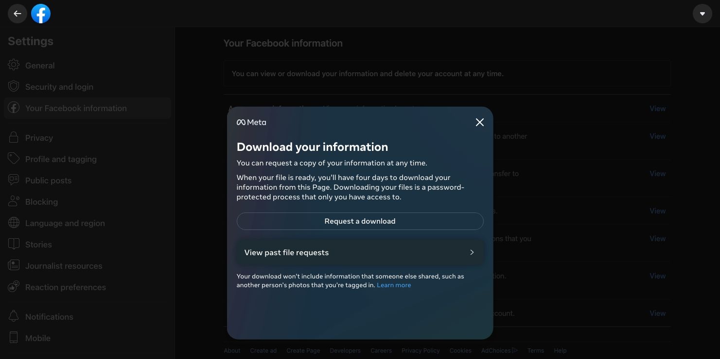Screen dimensions: 720x359
Task: Click the Notifications bell icon
Action: click(14, 317)
